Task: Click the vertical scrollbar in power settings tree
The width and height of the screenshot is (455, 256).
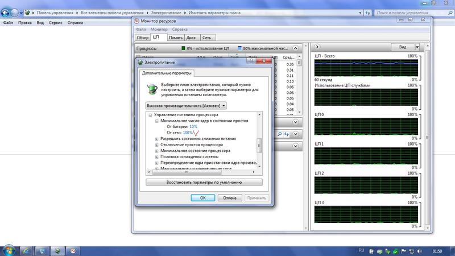Action: point(260,144)
